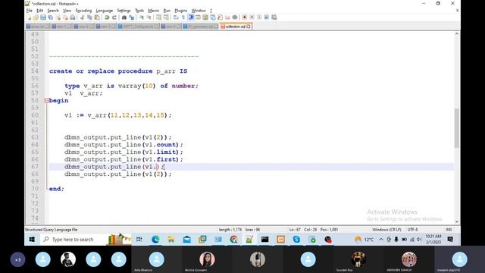The width and height of the screenshot is (485, 273).
Task: Click line number 60 in the margin
Action: pos(35,115)
